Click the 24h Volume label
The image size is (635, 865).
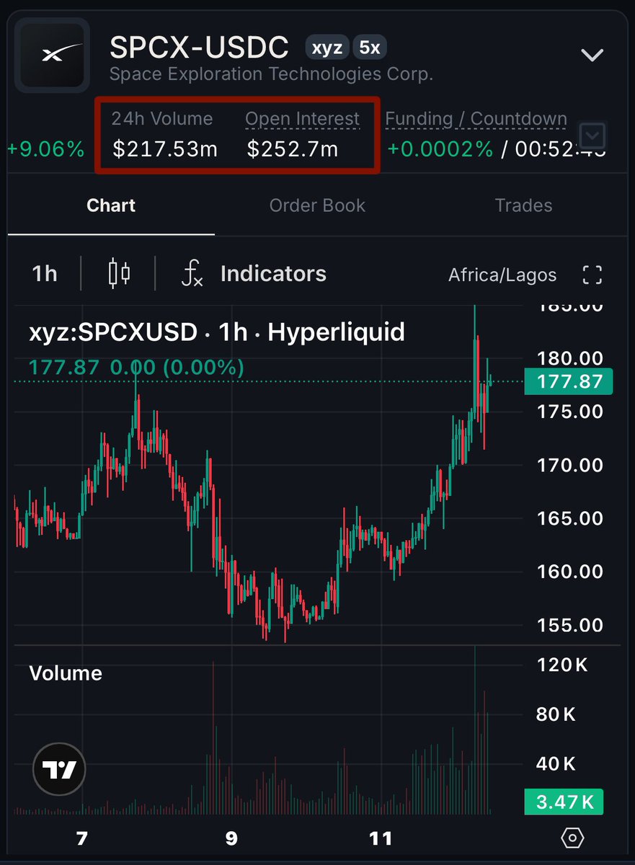point(162,119)
